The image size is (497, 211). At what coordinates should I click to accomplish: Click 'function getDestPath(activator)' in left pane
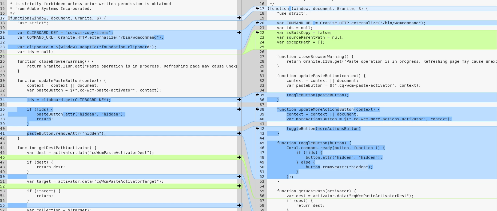tap(57, 148)
